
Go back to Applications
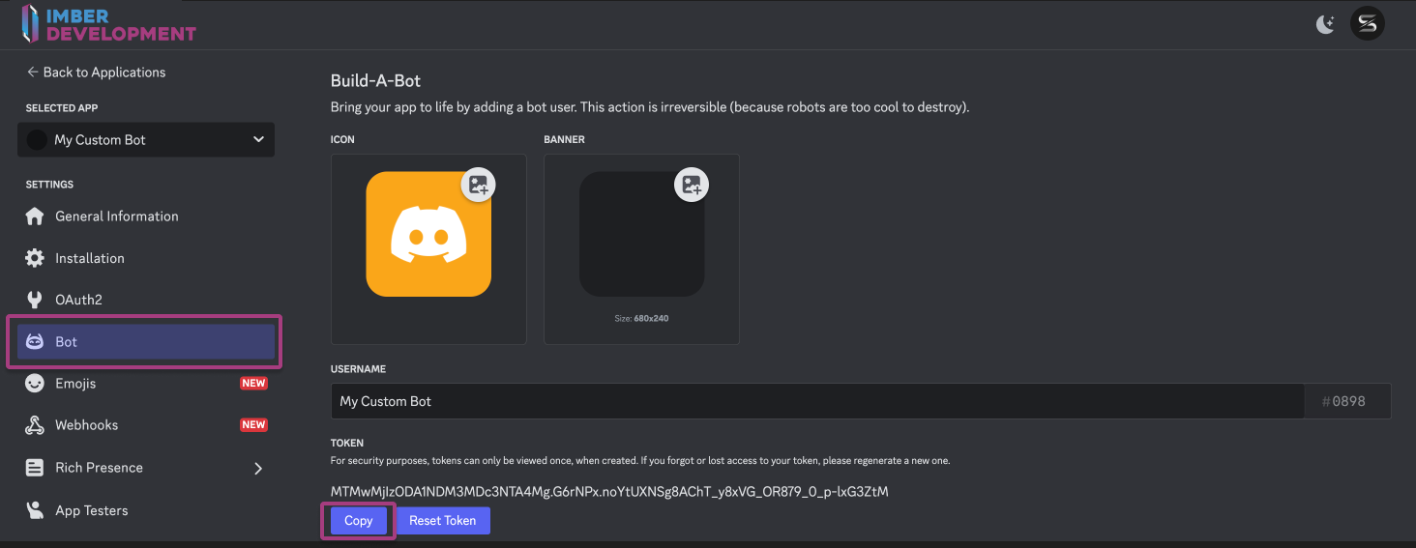click(x=96, y=72)
